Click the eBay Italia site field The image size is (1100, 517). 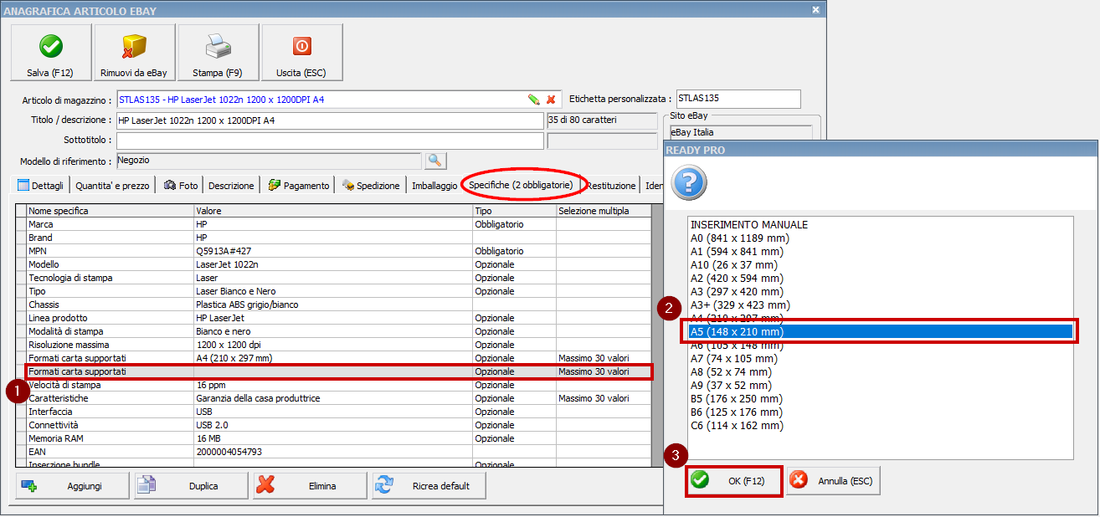741,132
